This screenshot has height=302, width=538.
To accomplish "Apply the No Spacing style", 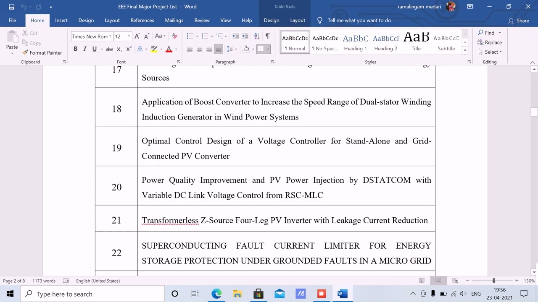I will 325,42.
